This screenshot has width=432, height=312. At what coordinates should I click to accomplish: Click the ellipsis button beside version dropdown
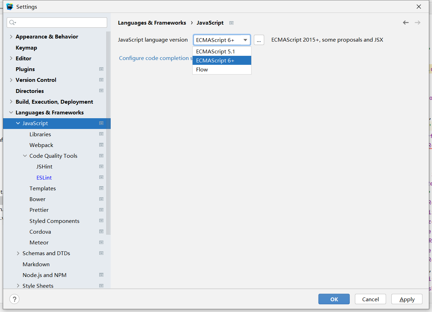coord(259,40)
